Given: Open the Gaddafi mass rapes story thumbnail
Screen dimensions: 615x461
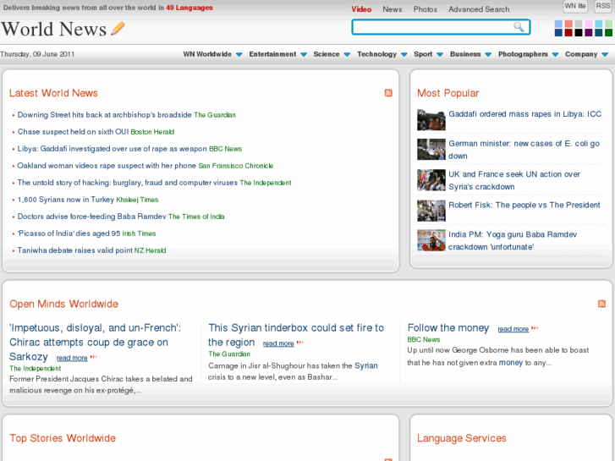Looking at the screenshot, I should (431, 120).
